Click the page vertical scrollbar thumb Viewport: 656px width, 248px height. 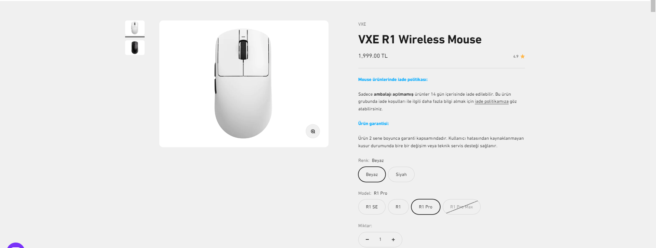pyautogui.click(x=653, y=6)
